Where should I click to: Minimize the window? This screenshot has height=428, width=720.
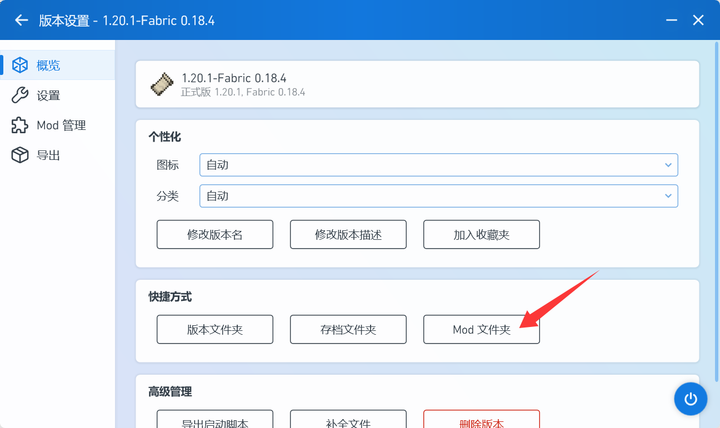[x=672, y=21]
